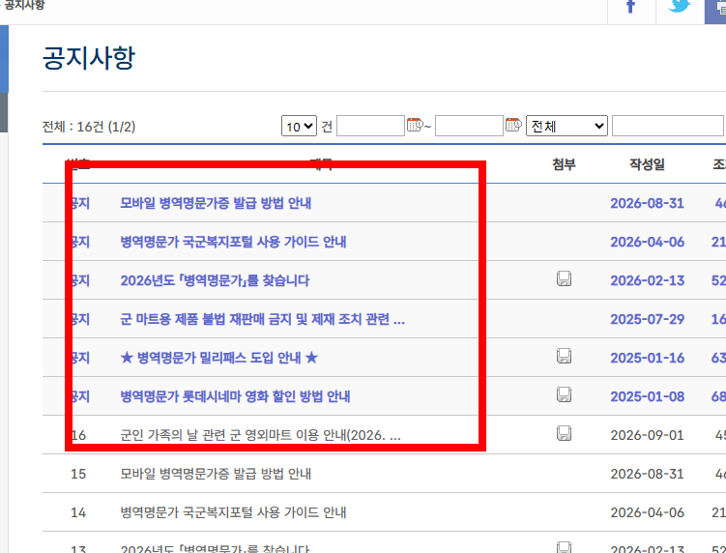Open the 10 건 per-page dropdown

coord(299,126)
